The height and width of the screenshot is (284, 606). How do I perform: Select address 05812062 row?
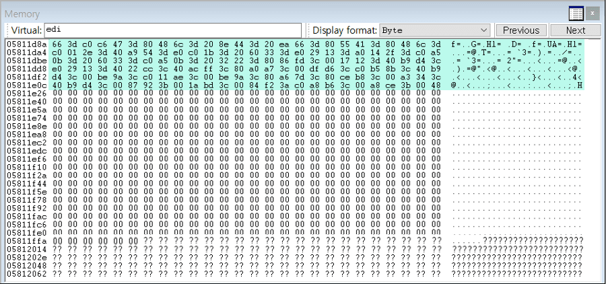tap(295, 274)
